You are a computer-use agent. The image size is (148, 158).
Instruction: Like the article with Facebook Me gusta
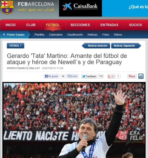click(x=51, y=76)
